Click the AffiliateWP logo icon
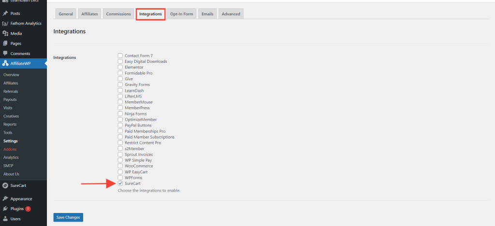The height and width of the screenshot is (226, 495). click(5, 63)
